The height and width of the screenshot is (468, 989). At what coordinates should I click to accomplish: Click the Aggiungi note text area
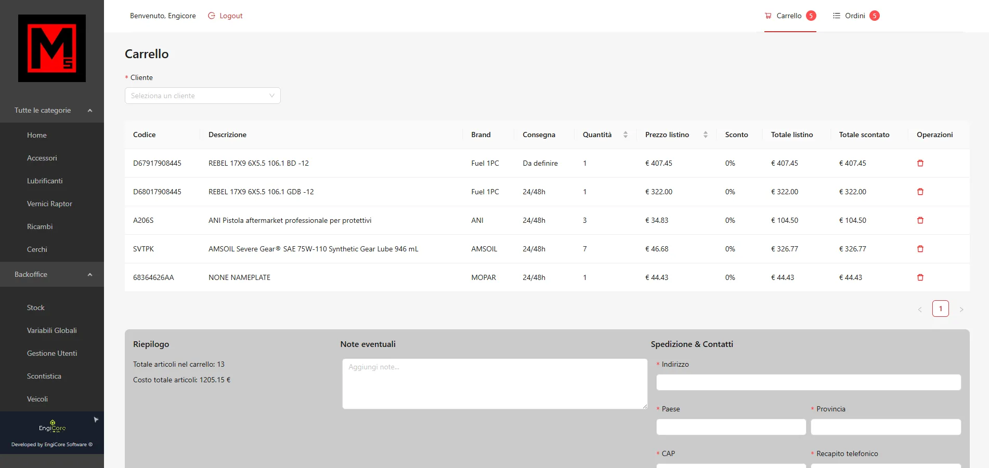[x=494, y=383]
